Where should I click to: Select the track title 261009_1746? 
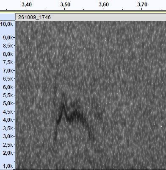34,17
